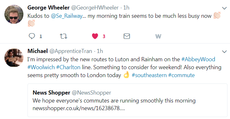Open the #Woolwich hashtag

pos(41,67)
